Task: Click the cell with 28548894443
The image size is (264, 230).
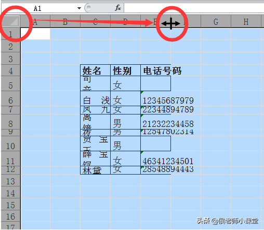Action: tap(156, 170)
